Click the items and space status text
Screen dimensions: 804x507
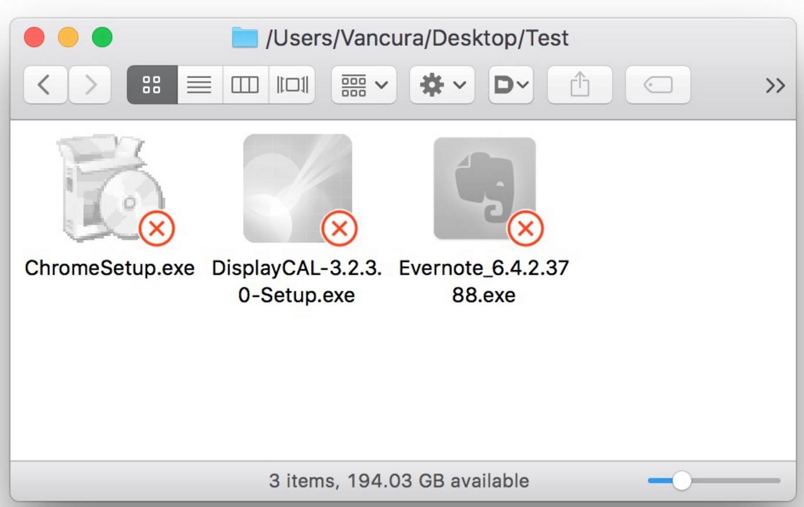[399, 481]
